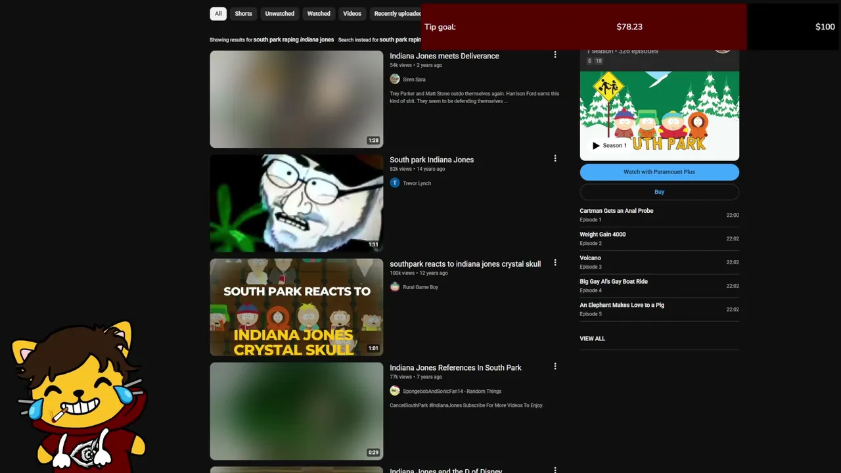Open episode Cartman Gets an Anal Probe

click(659, 215)
